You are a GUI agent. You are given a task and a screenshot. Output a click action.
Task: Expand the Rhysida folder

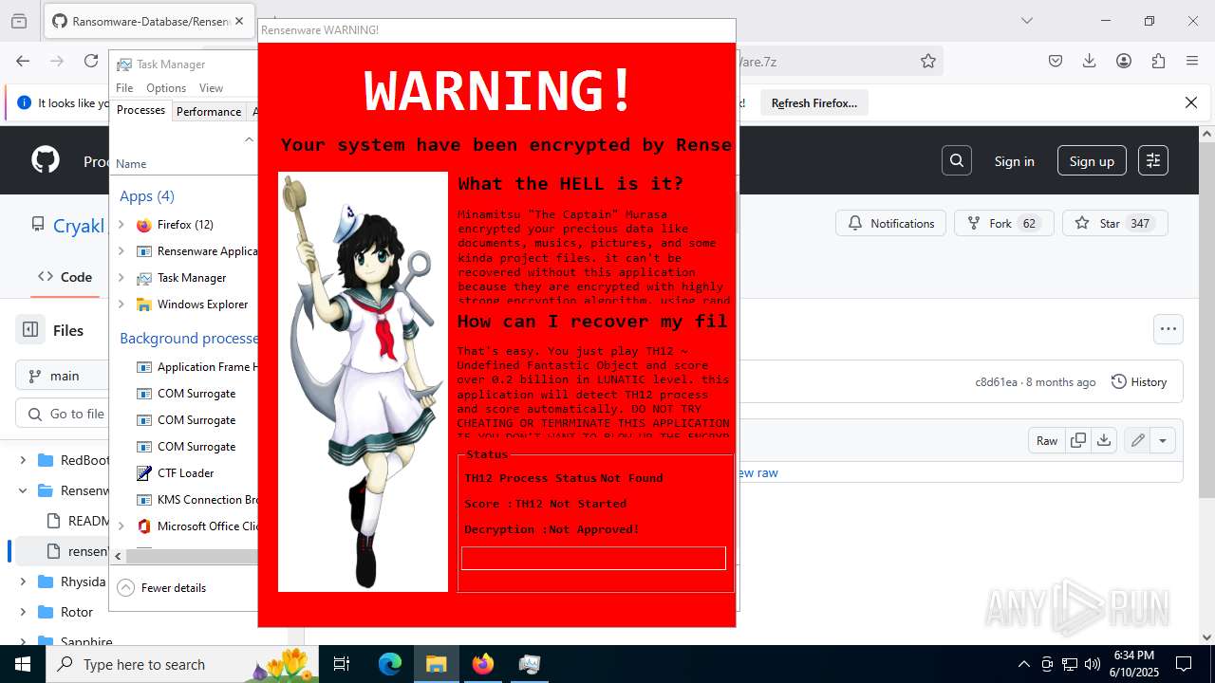point(23,581)
